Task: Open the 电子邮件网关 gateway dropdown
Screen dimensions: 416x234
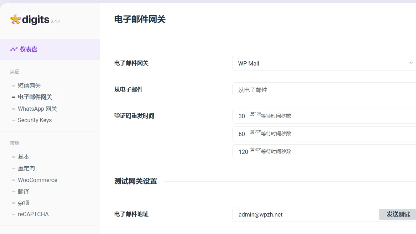Action: [x=321, y=63]
